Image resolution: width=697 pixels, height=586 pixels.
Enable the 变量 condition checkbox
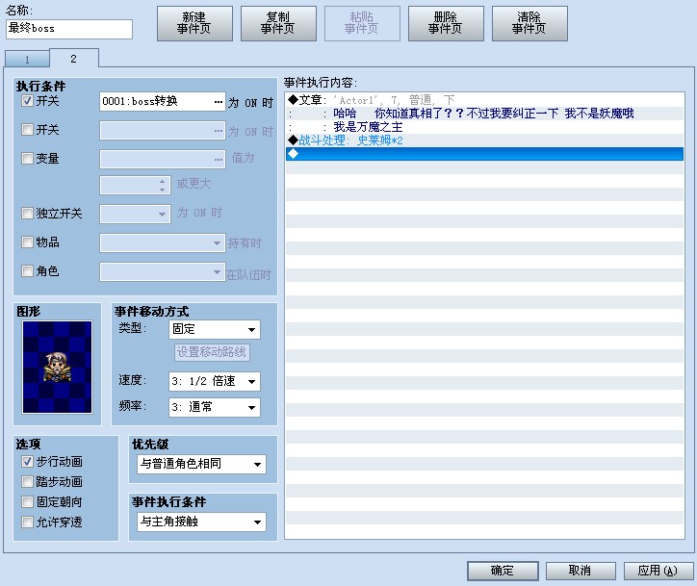[27, 158]
